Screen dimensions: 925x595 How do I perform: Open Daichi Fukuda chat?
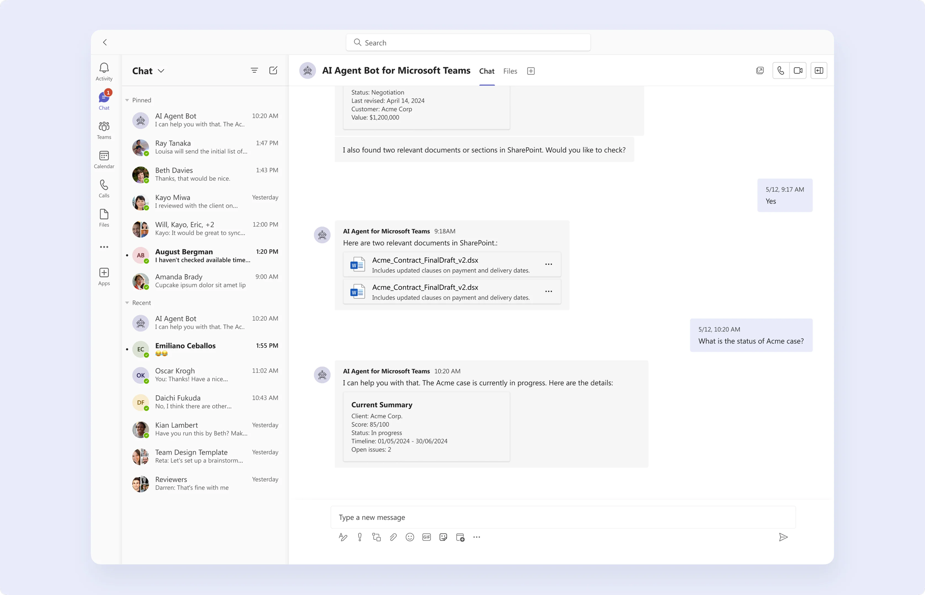205,402
